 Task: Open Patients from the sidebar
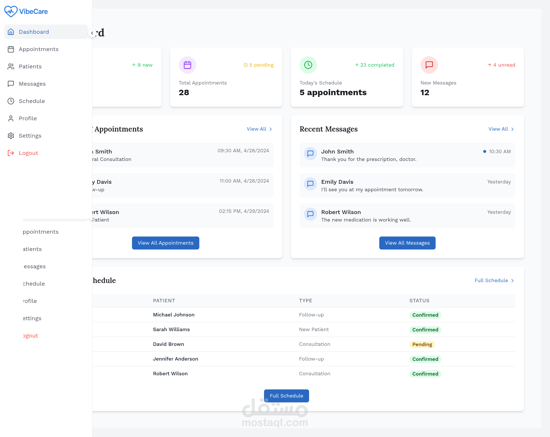tap(46, 66)
